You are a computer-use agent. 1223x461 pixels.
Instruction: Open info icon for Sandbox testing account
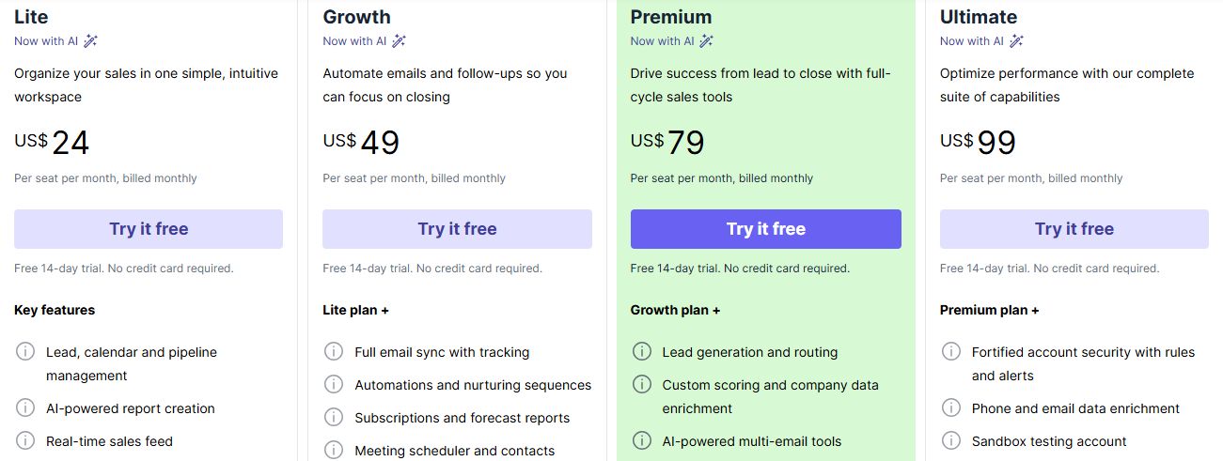click(x=951, y=440)
